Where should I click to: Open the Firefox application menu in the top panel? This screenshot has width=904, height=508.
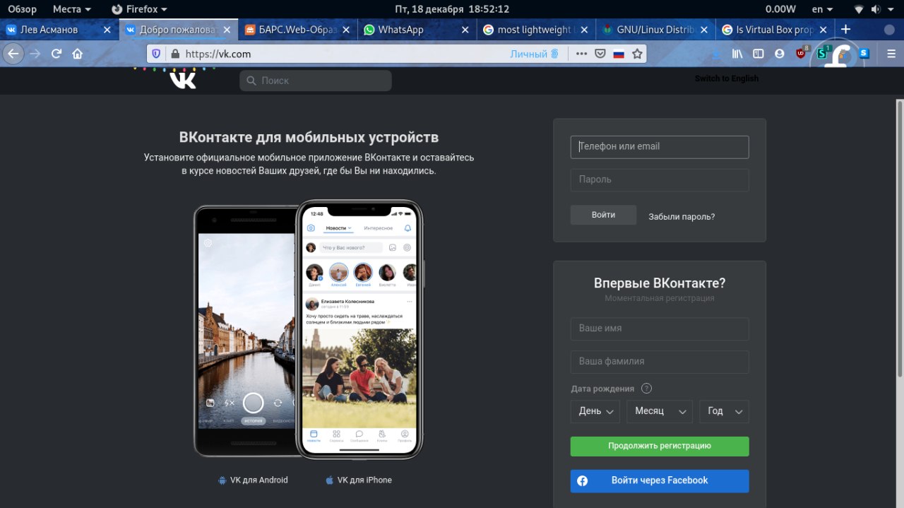click(x=140, y=9)
